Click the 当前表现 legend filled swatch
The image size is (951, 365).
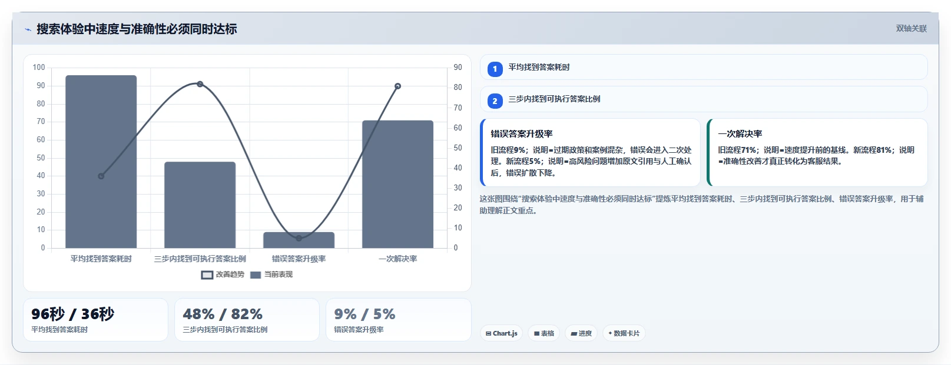(256, 274)
